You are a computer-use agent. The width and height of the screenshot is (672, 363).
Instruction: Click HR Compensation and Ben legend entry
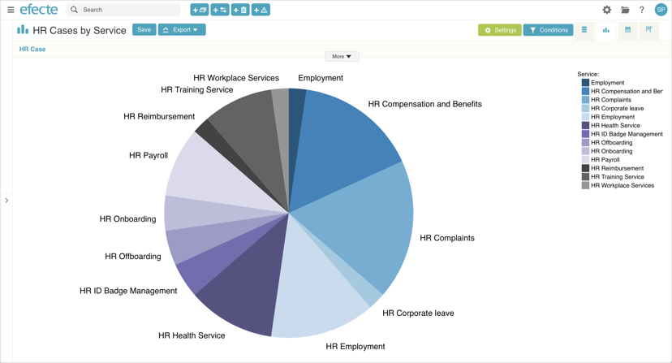pos(627,91)
